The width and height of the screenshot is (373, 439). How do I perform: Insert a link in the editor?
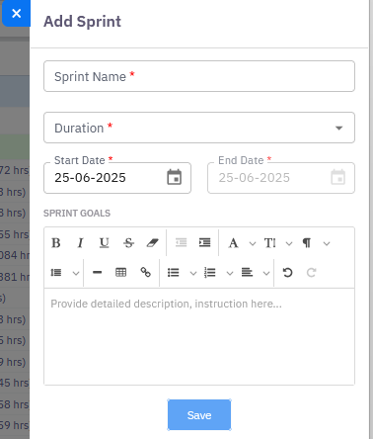tap(145, 272)
